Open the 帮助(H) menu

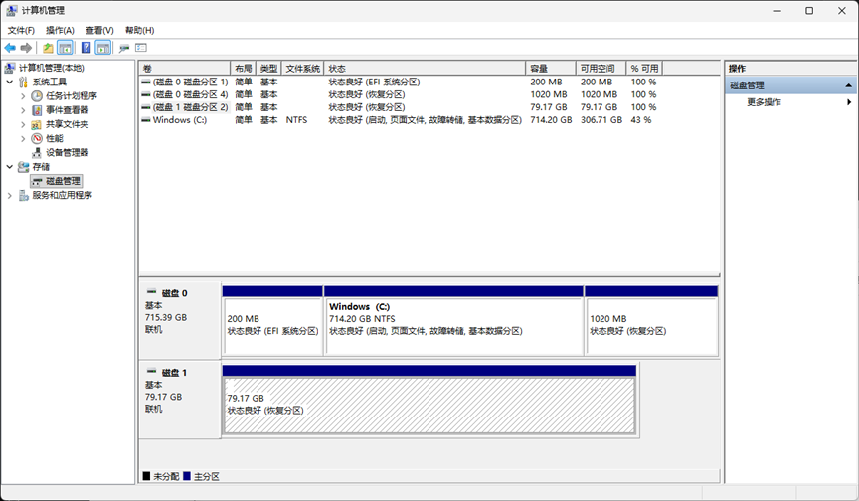tap(140, 30)
